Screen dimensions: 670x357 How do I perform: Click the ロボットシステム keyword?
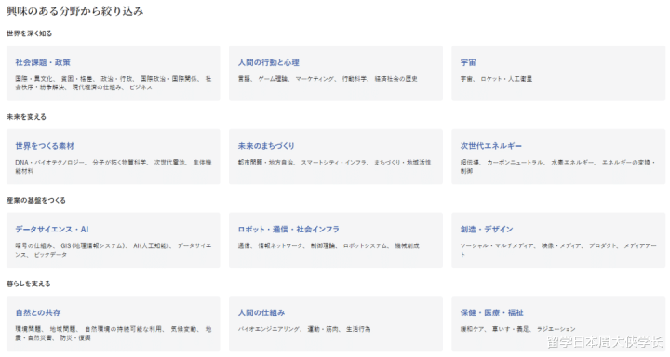(365, 245)
